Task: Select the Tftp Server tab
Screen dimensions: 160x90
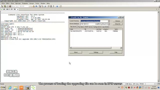Action: coord(73,27)
